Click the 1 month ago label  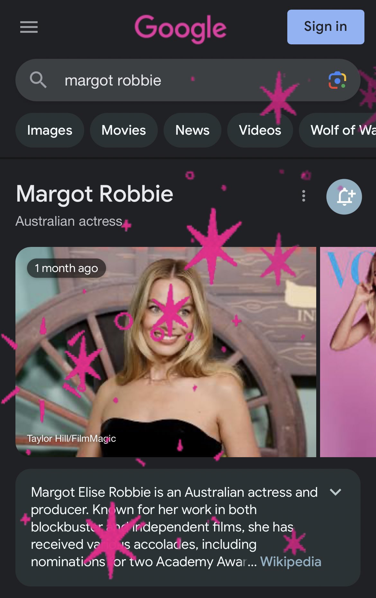pyautogui.click(x=67, y=268)
